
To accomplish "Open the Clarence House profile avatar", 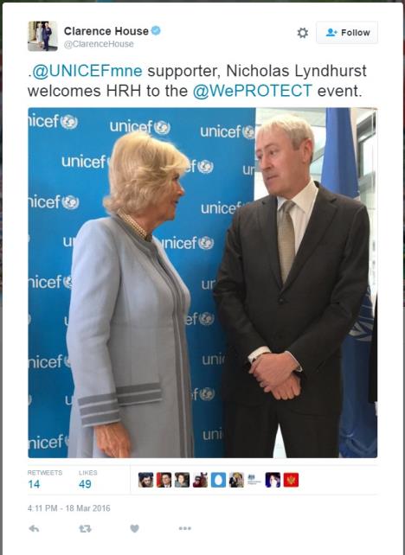I will [x=42, y=36].
